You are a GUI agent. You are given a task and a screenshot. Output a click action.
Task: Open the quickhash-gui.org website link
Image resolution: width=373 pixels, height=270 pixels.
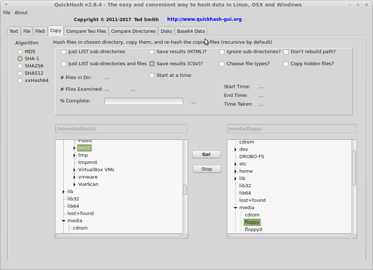point(204,19)
